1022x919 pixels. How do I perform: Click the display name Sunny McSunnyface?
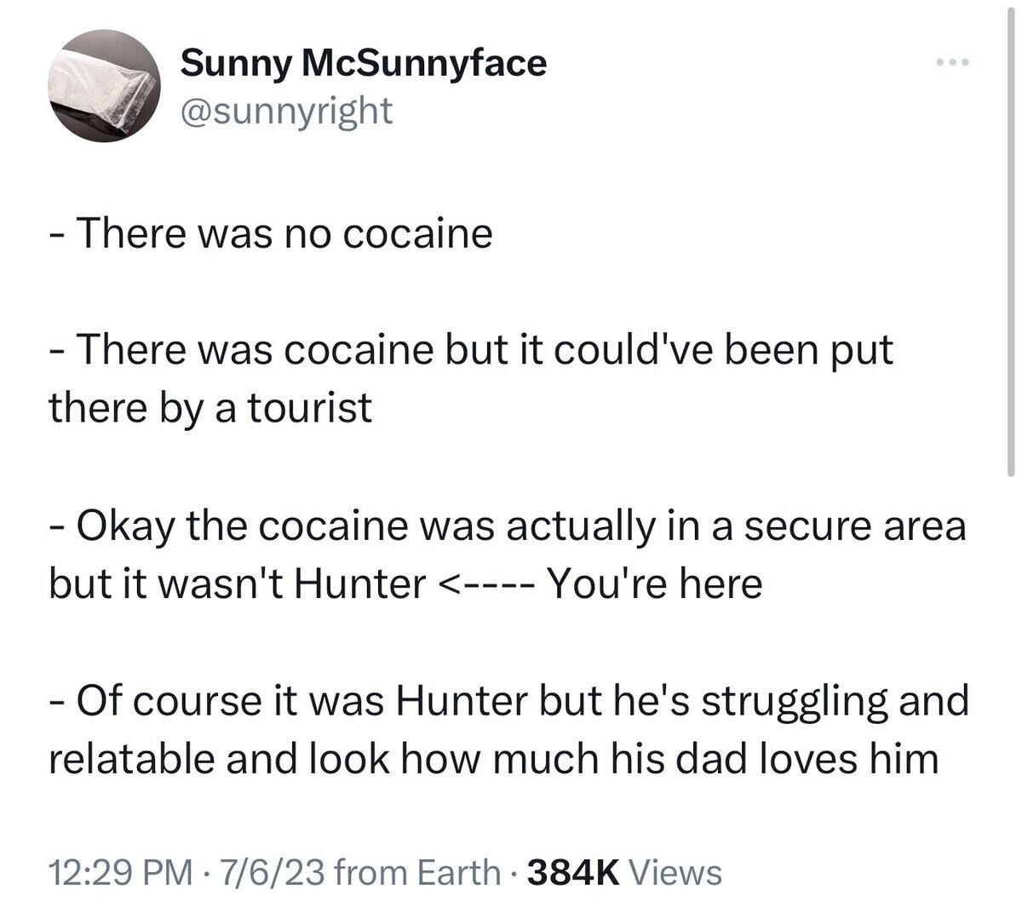pos(364,61)
